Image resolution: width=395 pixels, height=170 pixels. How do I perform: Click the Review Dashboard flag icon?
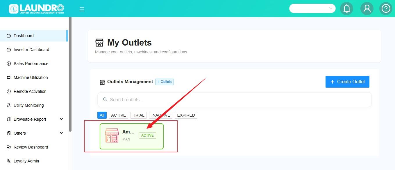[x=9, y=147]
